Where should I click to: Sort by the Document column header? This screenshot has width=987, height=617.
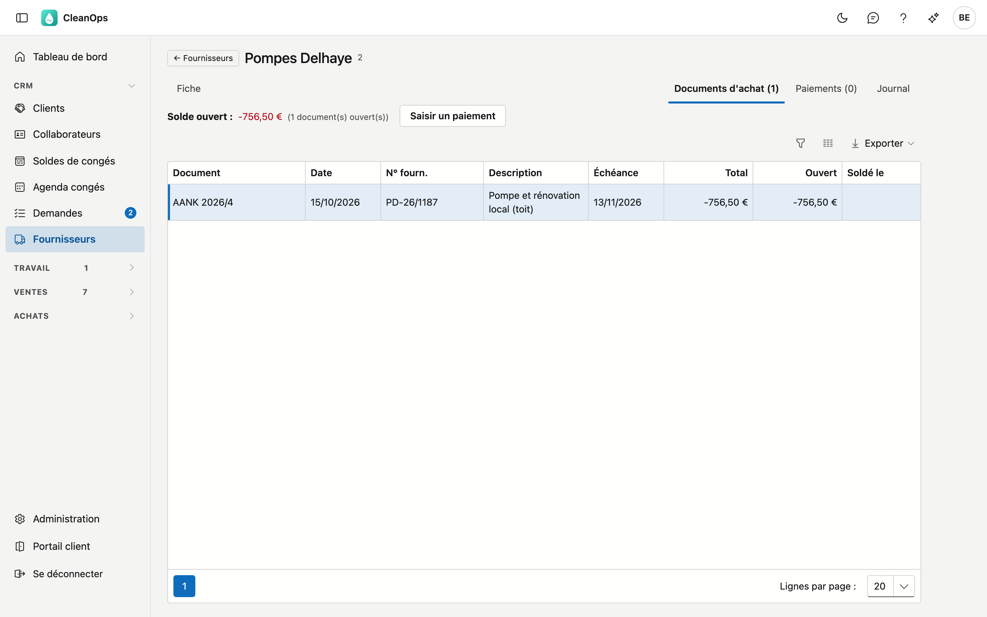pyautogui.click(x=236, y=173)
